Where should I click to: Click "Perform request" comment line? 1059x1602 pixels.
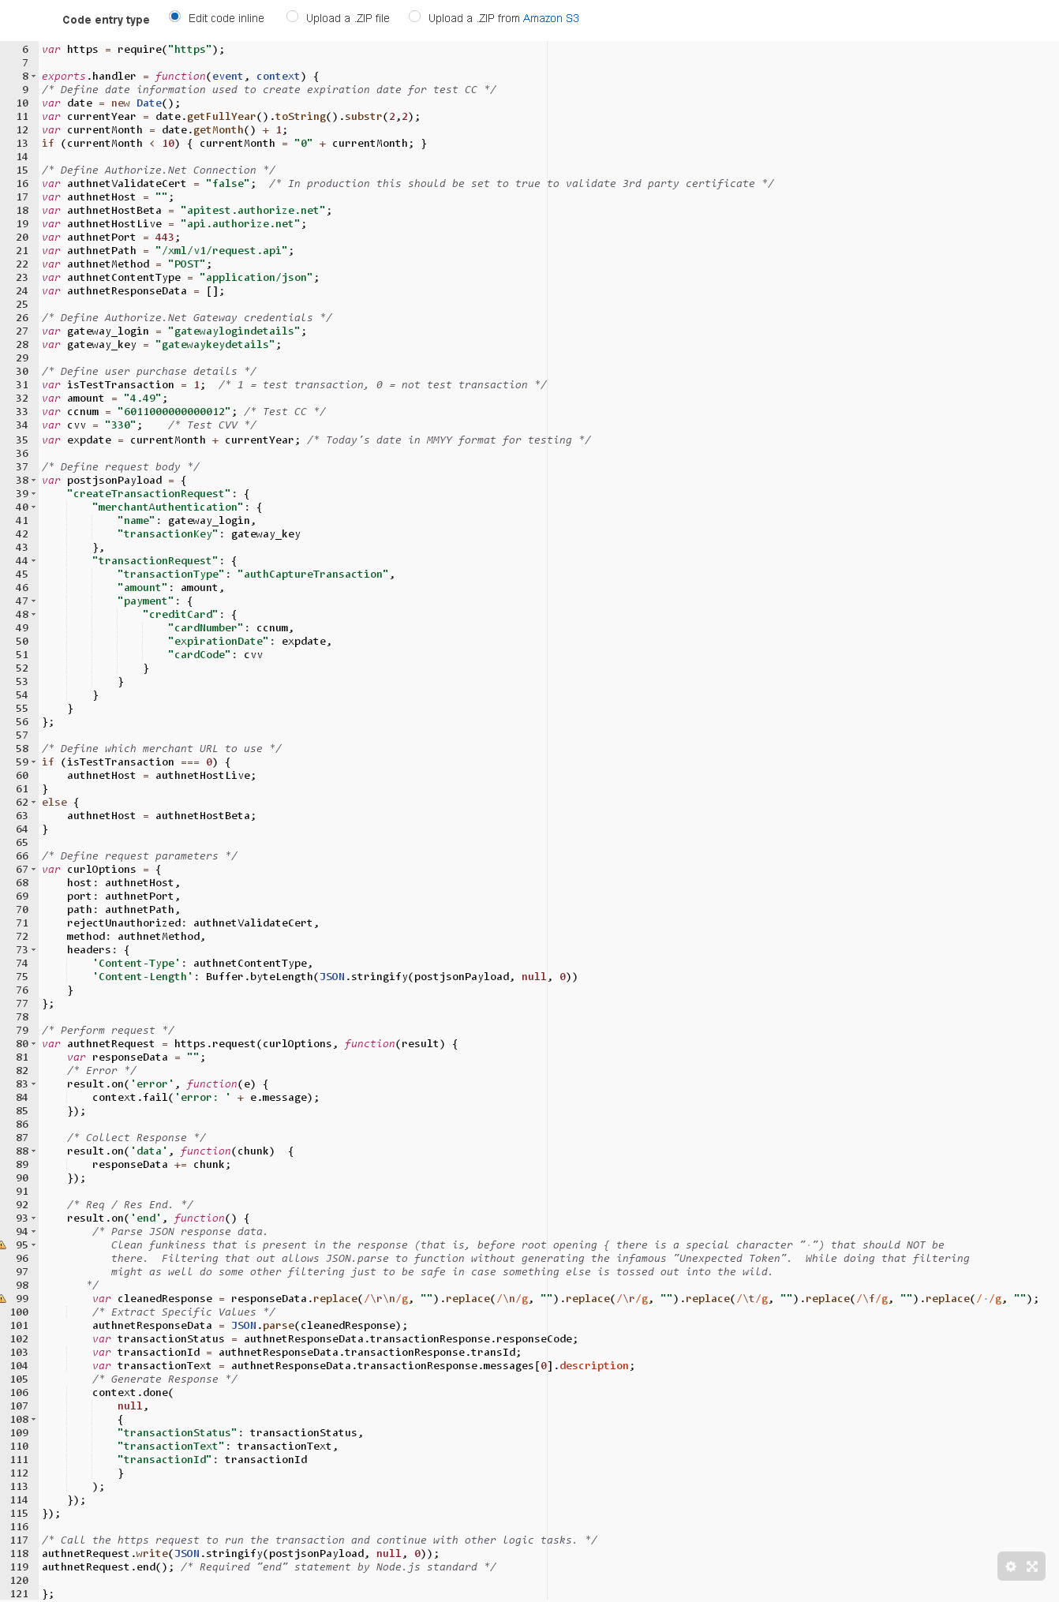pyautogui.click(x=108, y=1030)
